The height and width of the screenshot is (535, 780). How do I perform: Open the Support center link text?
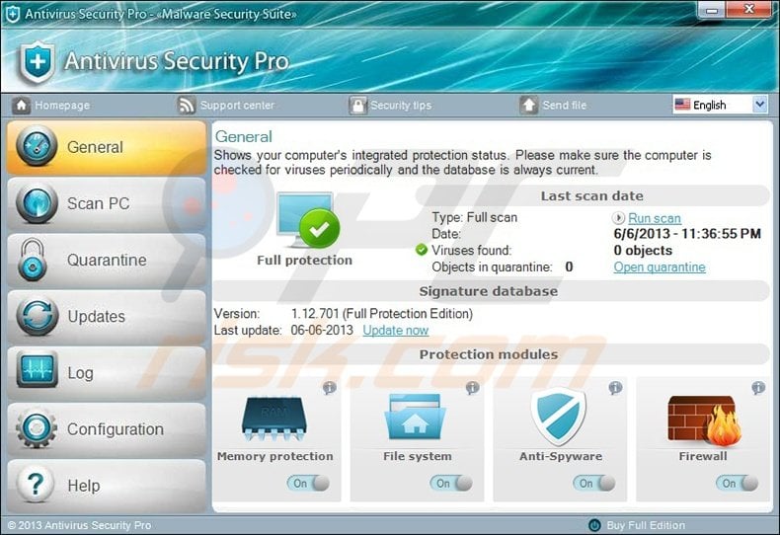coord(237,105)
